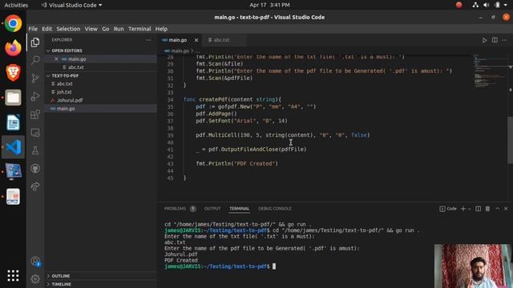Open the Testing flask view
Image resolution: width=513 pixels, height=288 pixels.
click(x=35, y=150)
